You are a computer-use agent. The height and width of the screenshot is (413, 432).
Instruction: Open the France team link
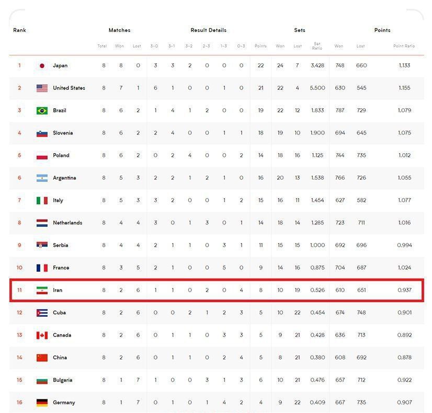(x=61, y=268)
